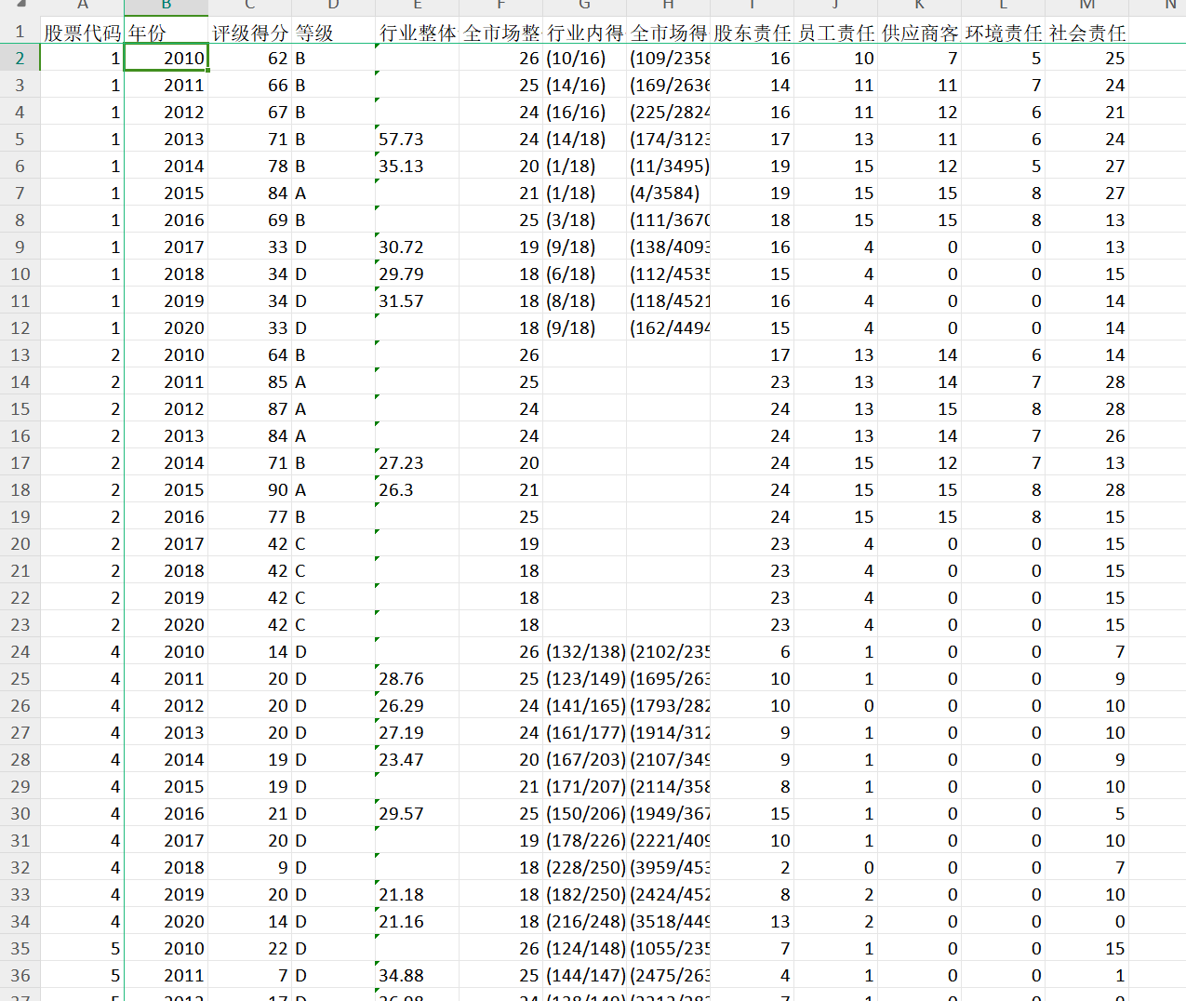Select the score cell 9 in row 32
The width and height of the screenshot is (1186, 1001).
(249, 867)
